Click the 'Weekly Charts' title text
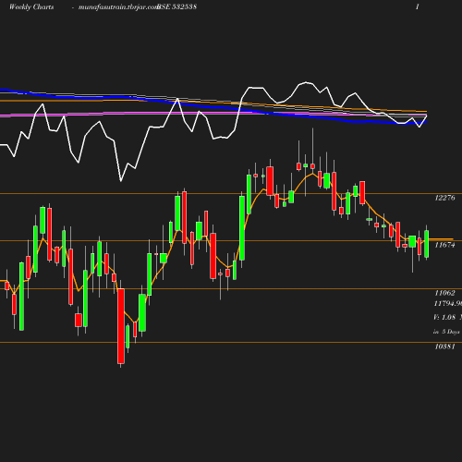462x462 pixels. [x=31, y=6]
